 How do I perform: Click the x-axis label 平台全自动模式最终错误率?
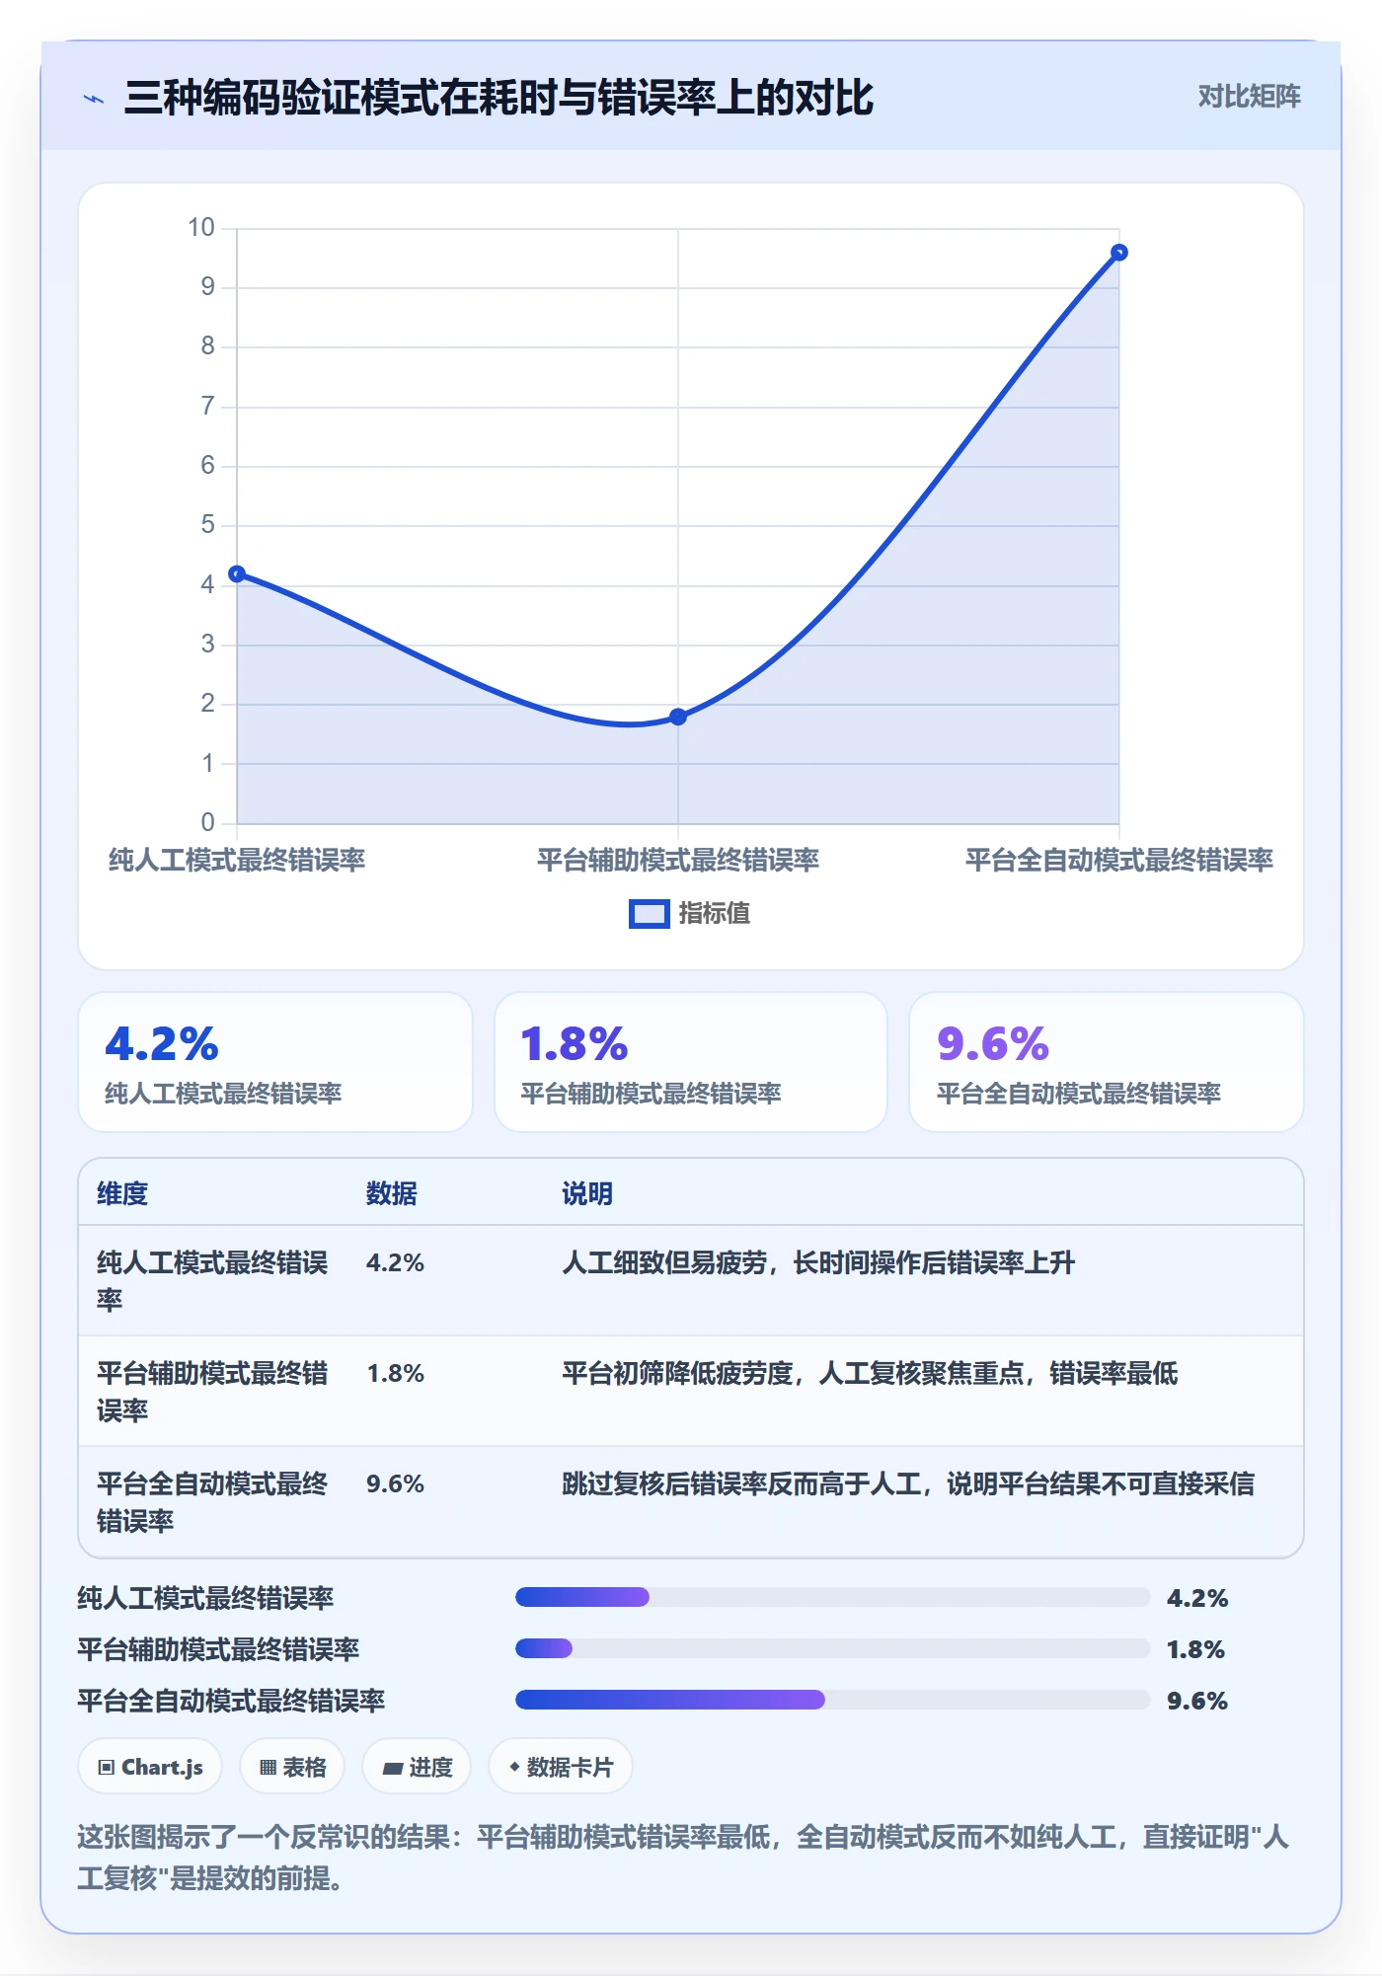point(1119,861)
